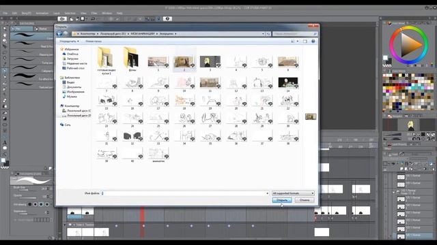Click the Отмена button
Image resolution: width=437 pixels, height=245 pixels.
(x=305, y=200)
